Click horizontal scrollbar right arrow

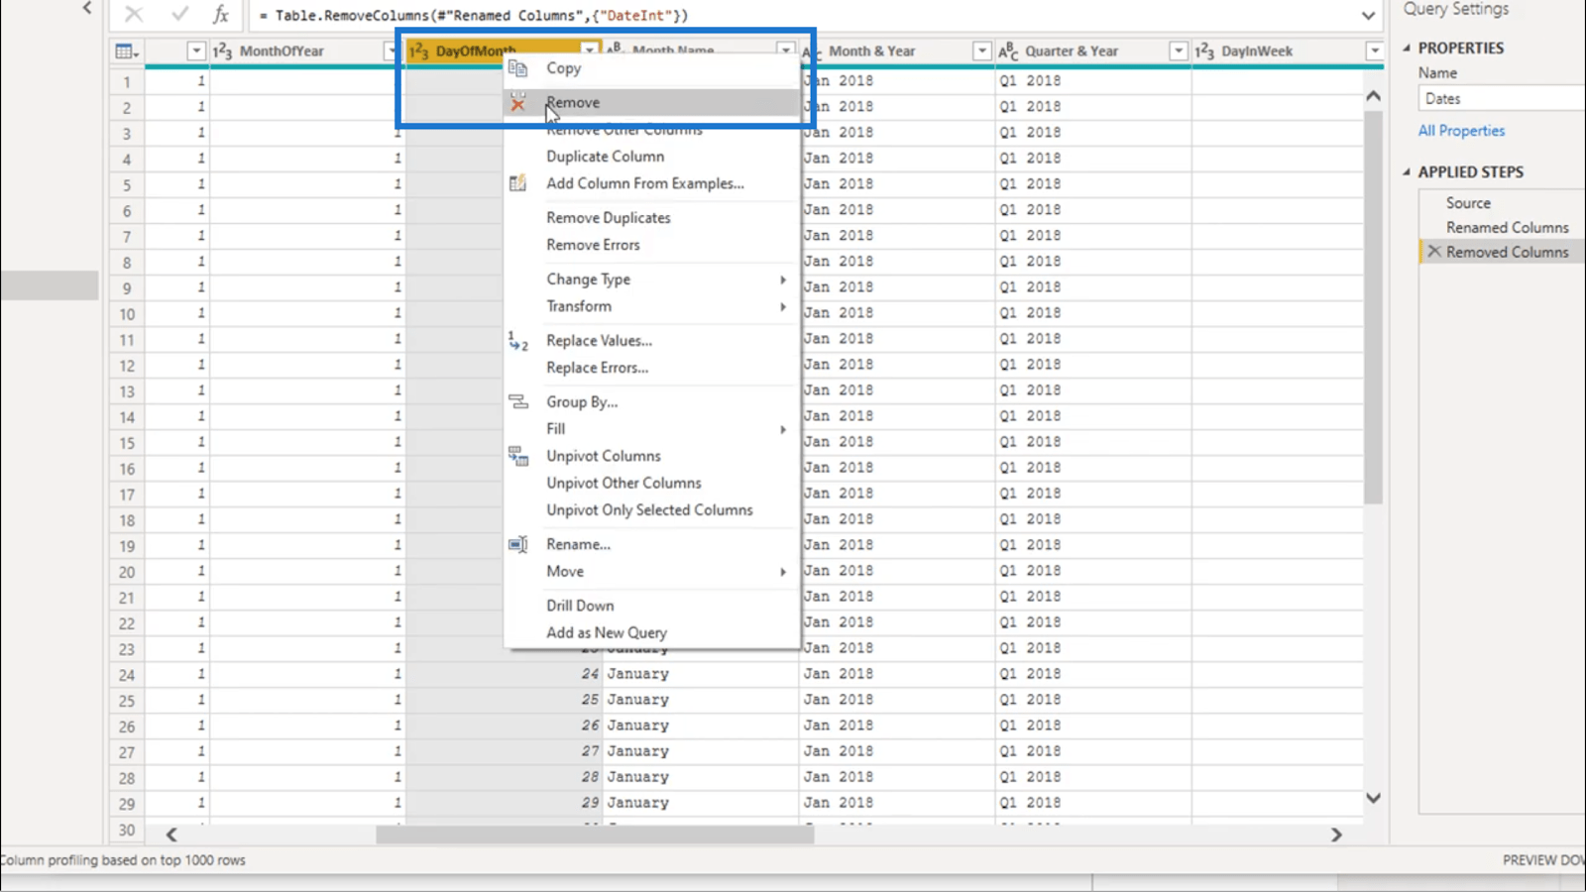point(1336,835)
